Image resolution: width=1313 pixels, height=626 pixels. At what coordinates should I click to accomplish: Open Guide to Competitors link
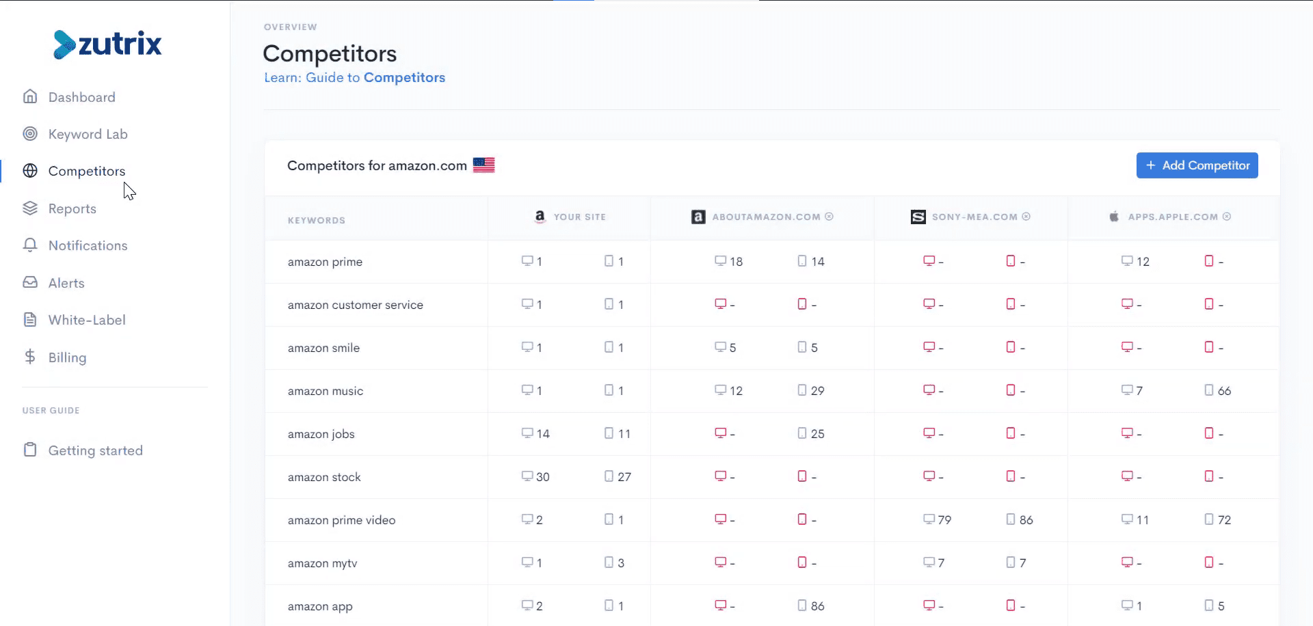355,77
